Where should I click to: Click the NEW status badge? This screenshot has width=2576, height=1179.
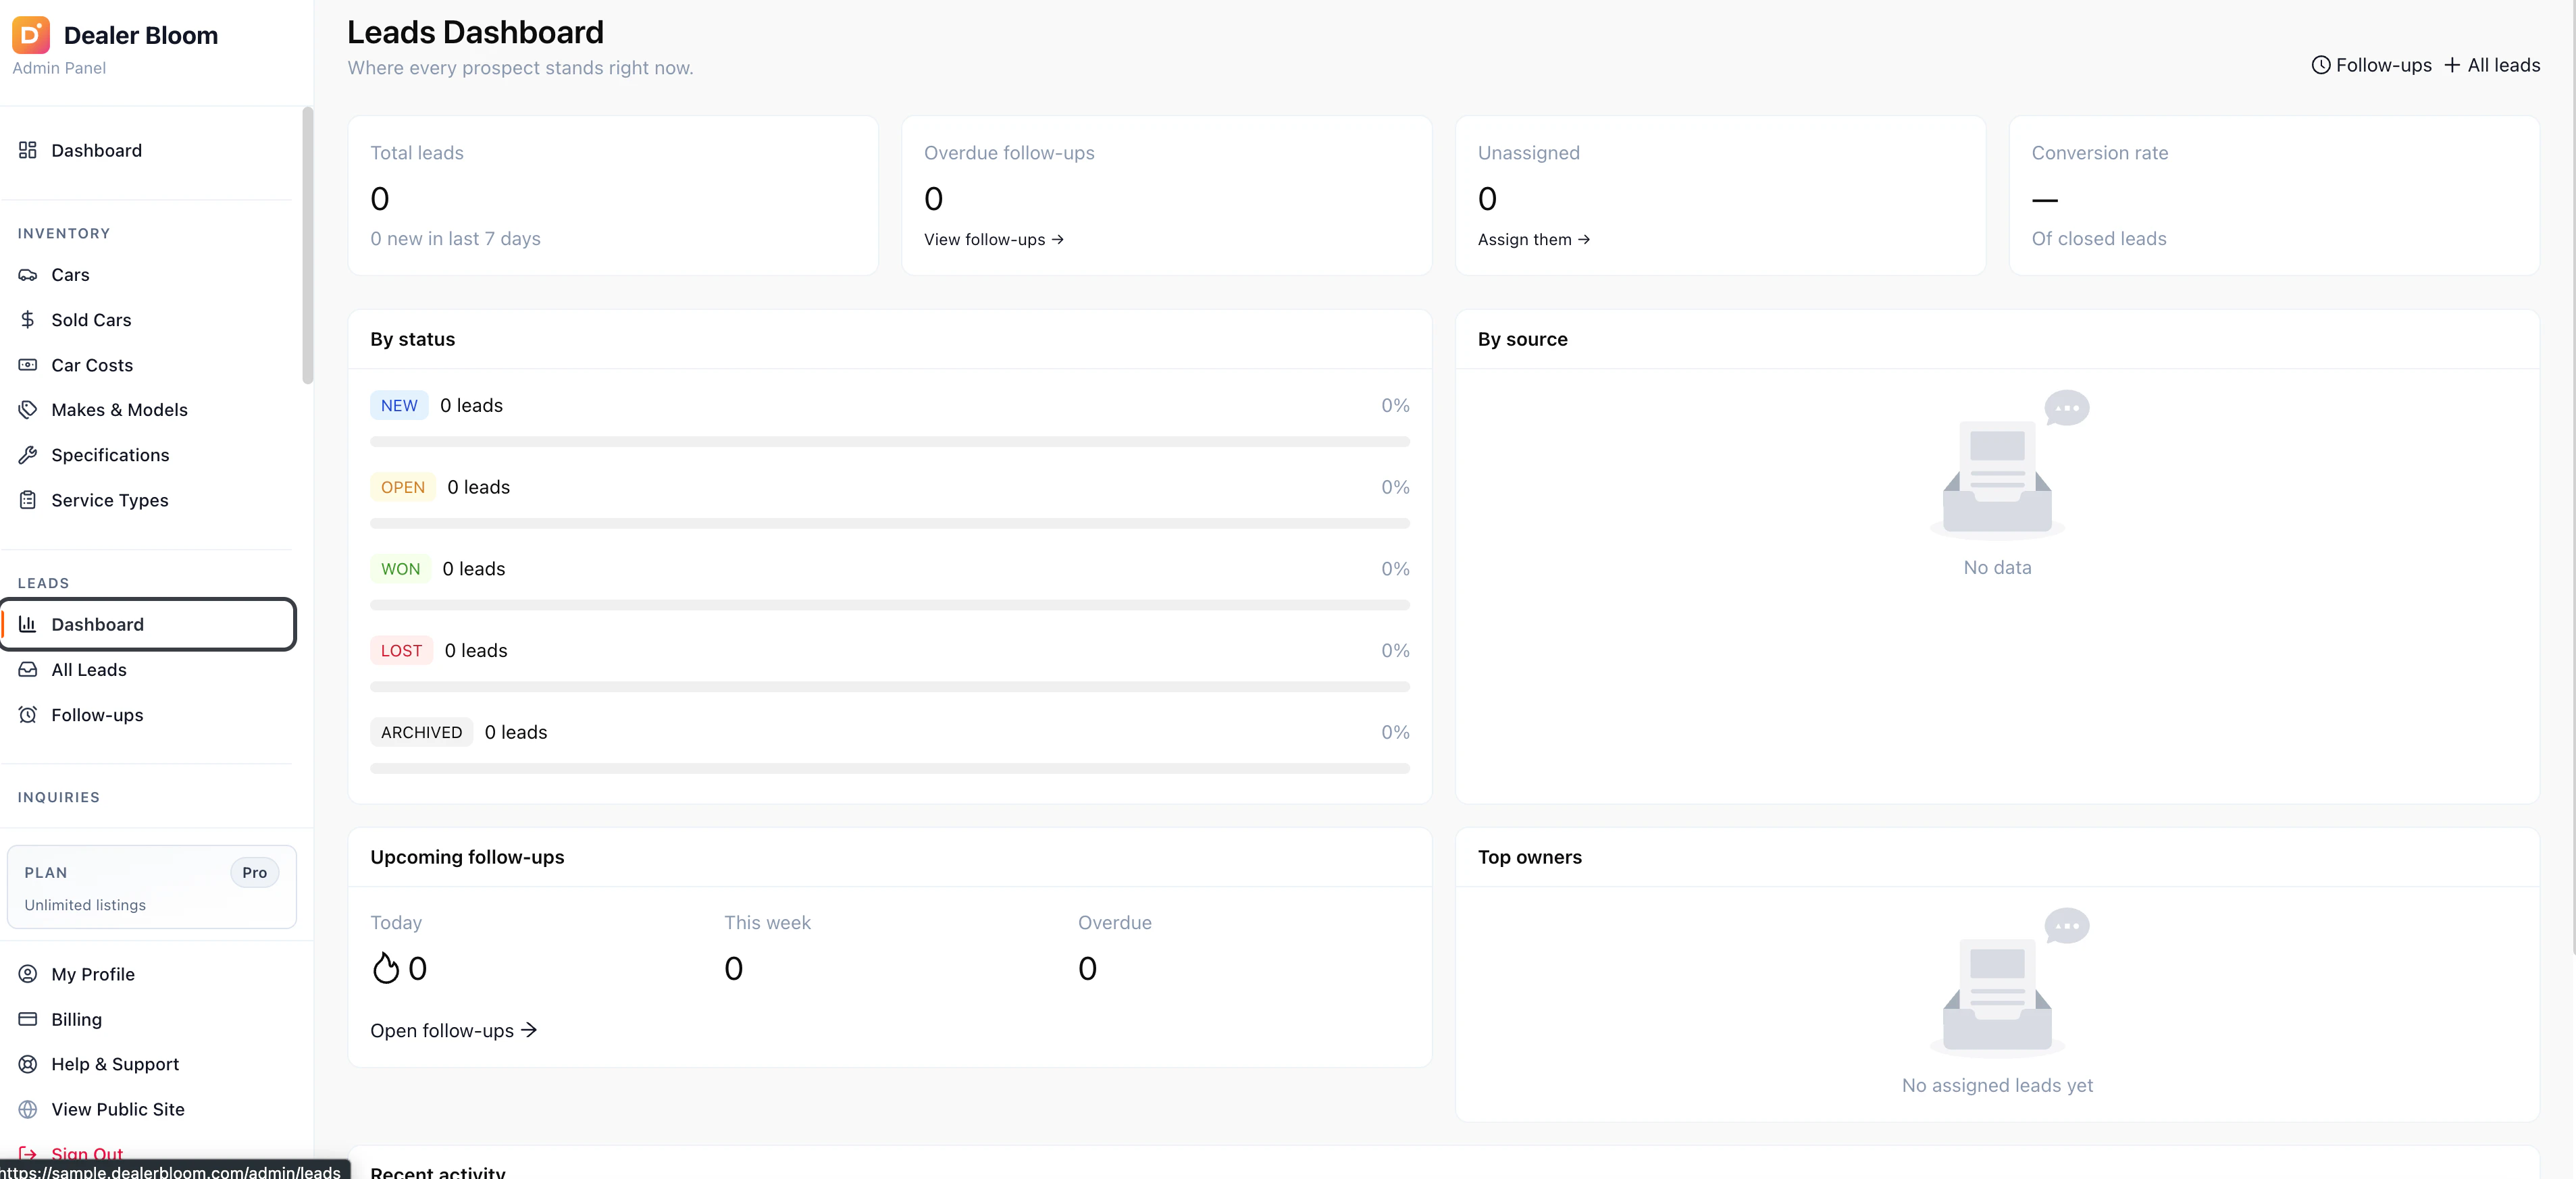[399, 405]
